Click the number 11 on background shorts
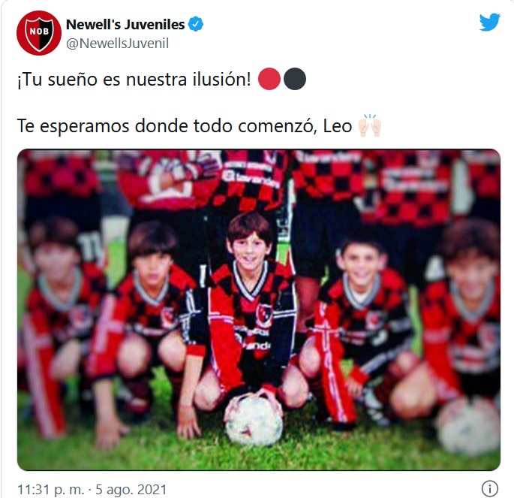Viewport: 514px width, 498px height. point(91,248)
